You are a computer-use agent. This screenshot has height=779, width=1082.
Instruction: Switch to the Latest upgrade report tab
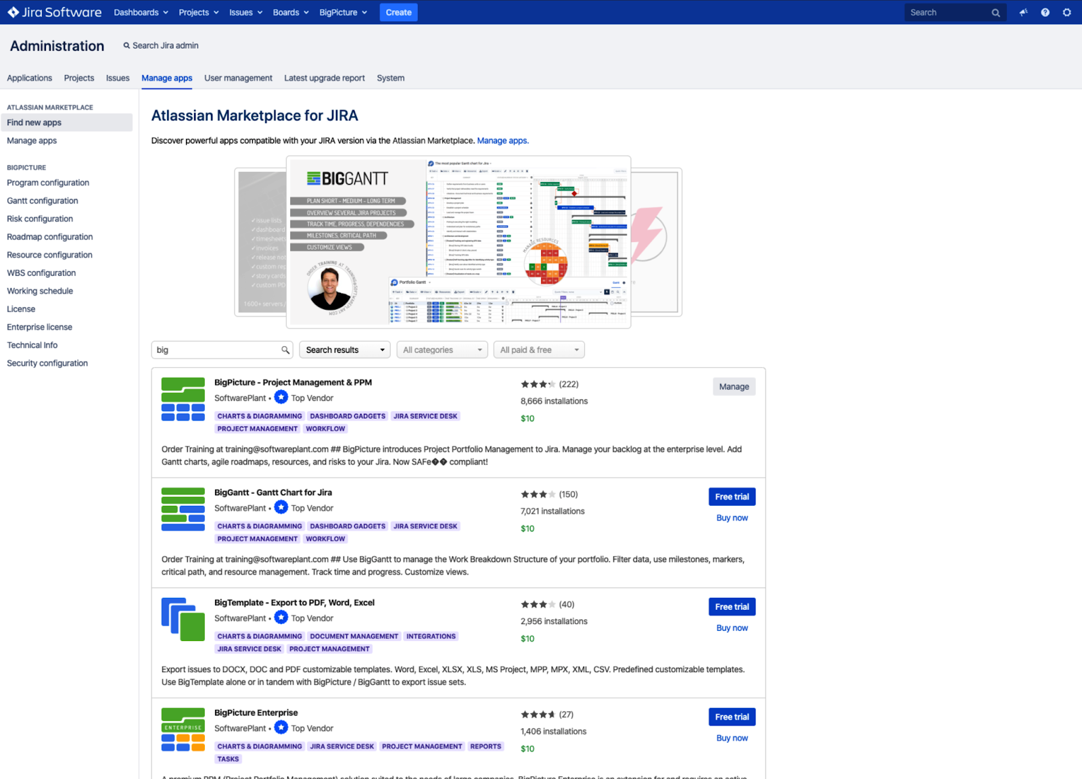(325, 78)
